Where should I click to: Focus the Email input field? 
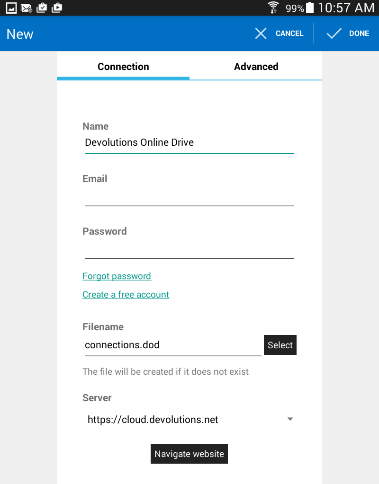[189, 196]
